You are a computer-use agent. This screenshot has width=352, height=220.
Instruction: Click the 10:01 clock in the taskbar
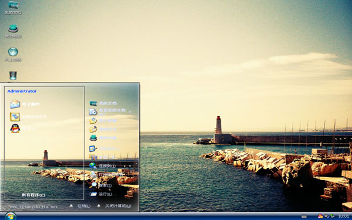pyautogui.click(x=343, y=216)
